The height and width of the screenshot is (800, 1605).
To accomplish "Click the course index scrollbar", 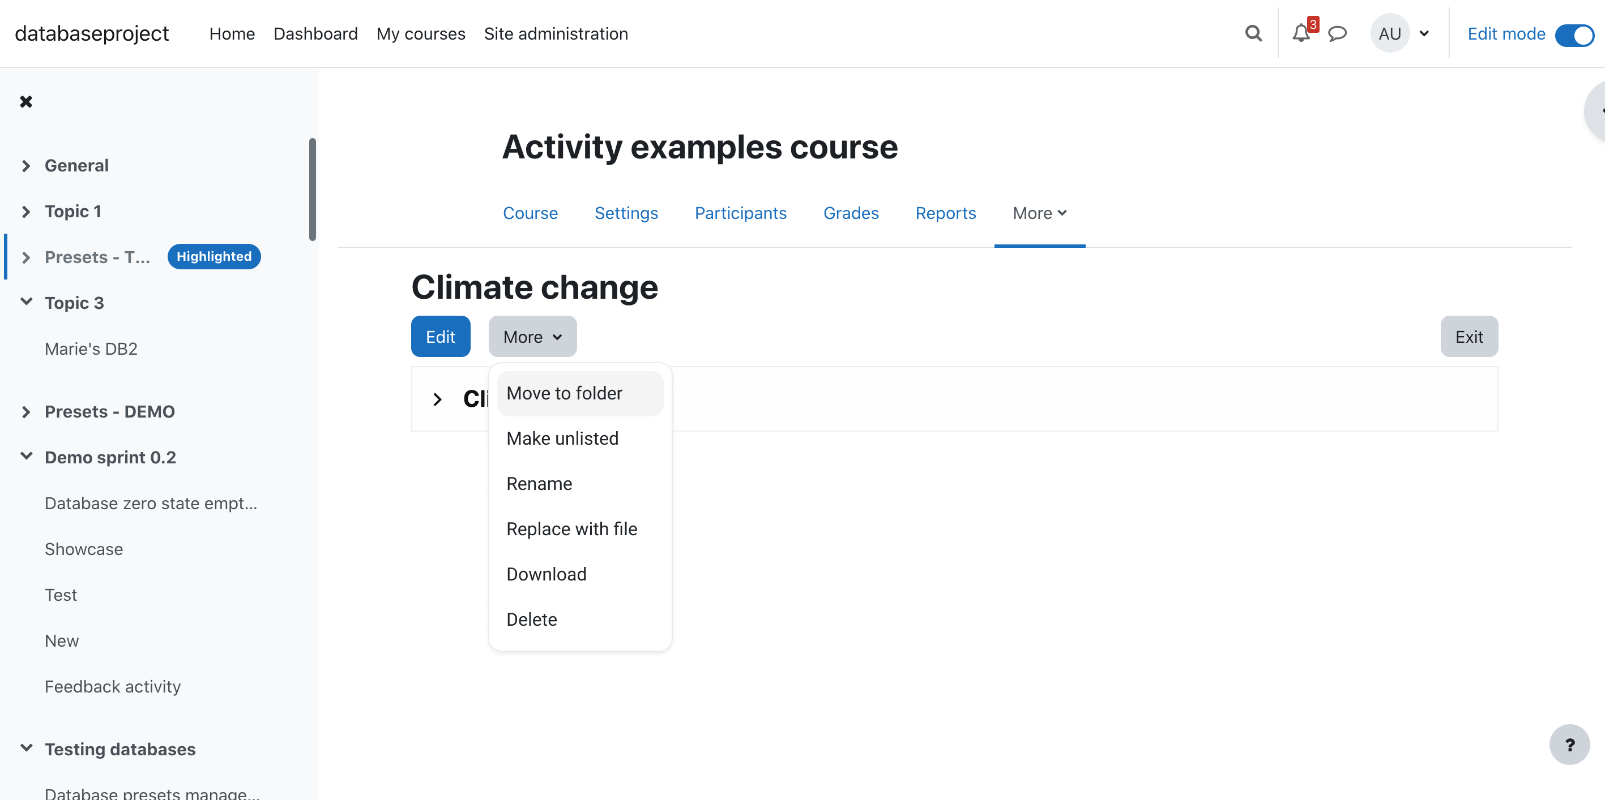I will [312, 190].
